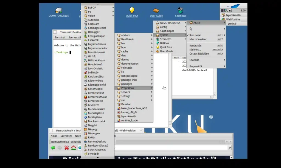Open Hangfelvevő sound recorder entry
Viewport: 281px width, 168px height.
point(98,64)
